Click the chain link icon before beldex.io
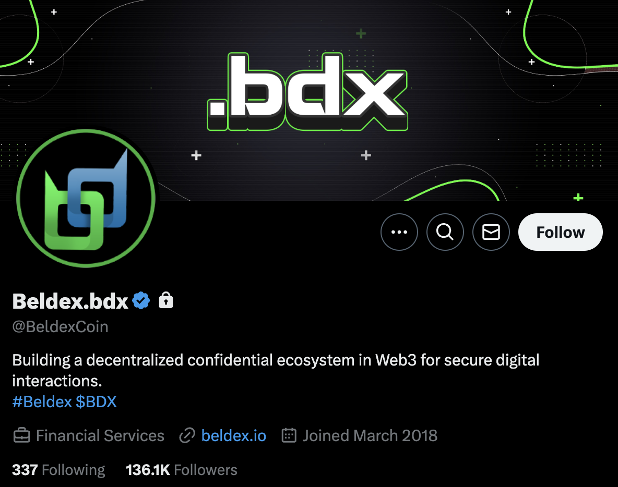 187,436
